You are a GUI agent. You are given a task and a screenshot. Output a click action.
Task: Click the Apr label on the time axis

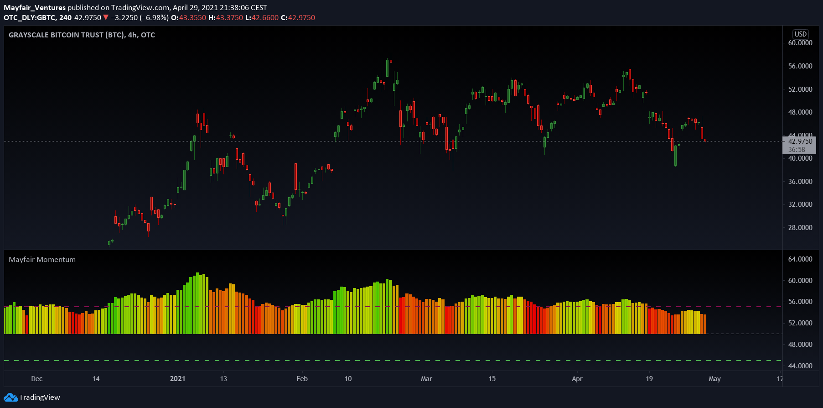coord(577,379)
